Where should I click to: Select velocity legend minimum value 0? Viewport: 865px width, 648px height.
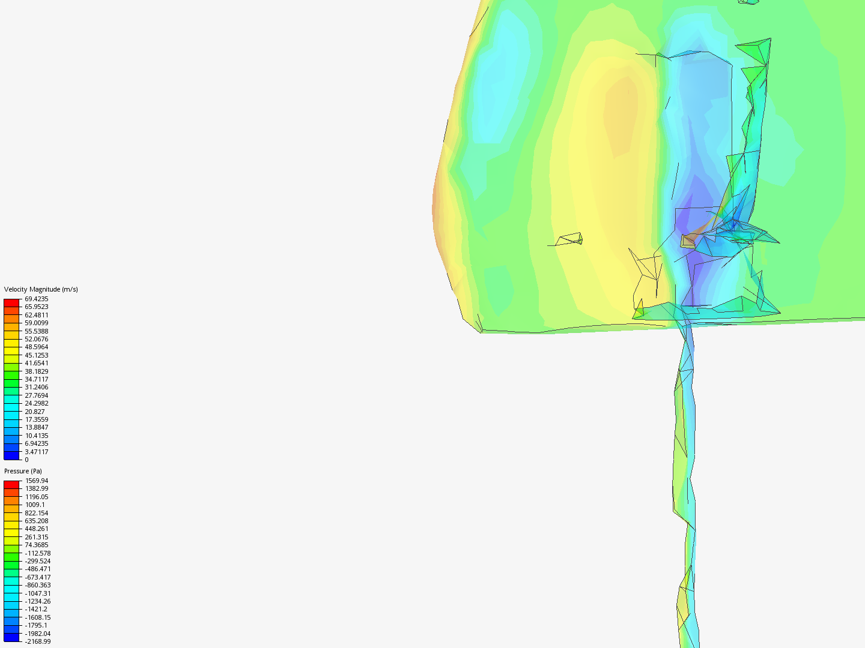pos(26,460)
